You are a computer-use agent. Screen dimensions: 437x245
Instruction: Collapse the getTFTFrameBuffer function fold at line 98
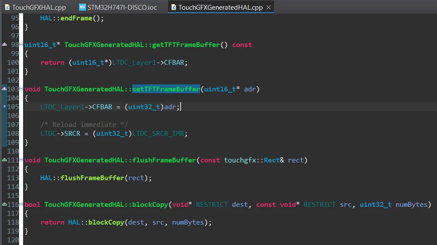coord(21,44)
